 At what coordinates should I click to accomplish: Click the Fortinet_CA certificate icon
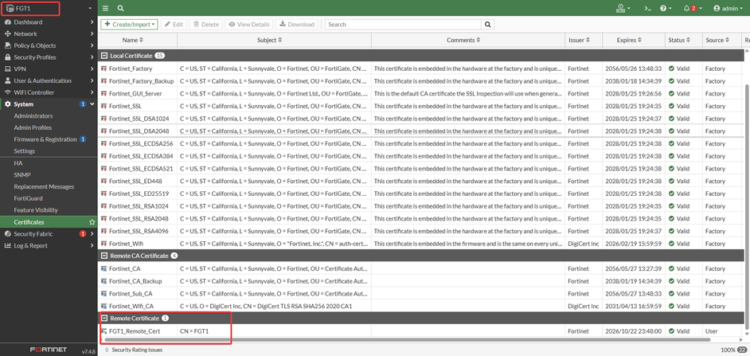point(104,268)
